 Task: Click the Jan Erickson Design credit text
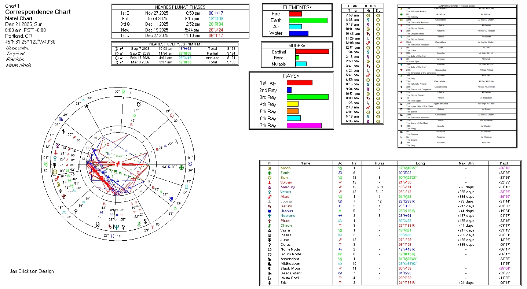coord(32,271)
